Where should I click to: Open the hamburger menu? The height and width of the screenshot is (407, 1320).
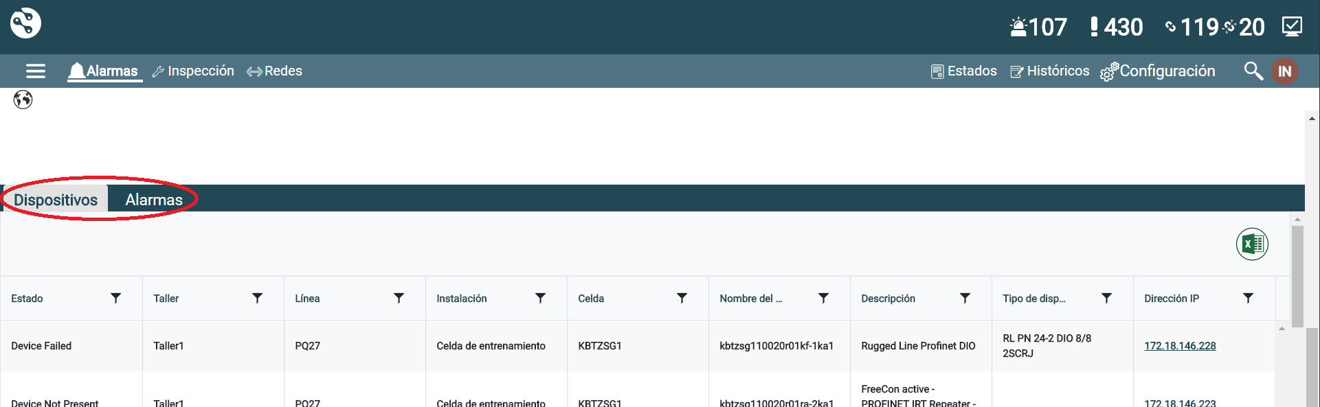[36, 71]
